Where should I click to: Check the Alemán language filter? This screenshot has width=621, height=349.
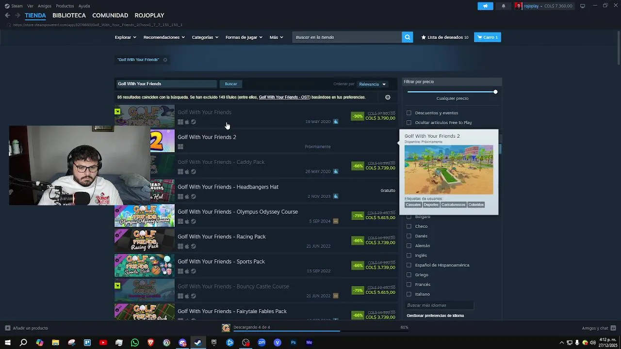(409, 246)
